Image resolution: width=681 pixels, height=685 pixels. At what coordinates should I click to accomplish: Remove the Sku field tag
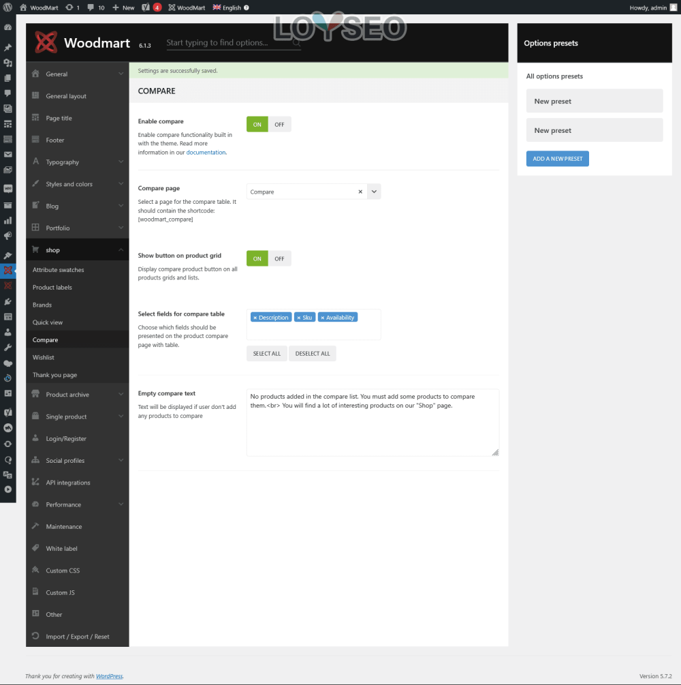click(298, 318)
